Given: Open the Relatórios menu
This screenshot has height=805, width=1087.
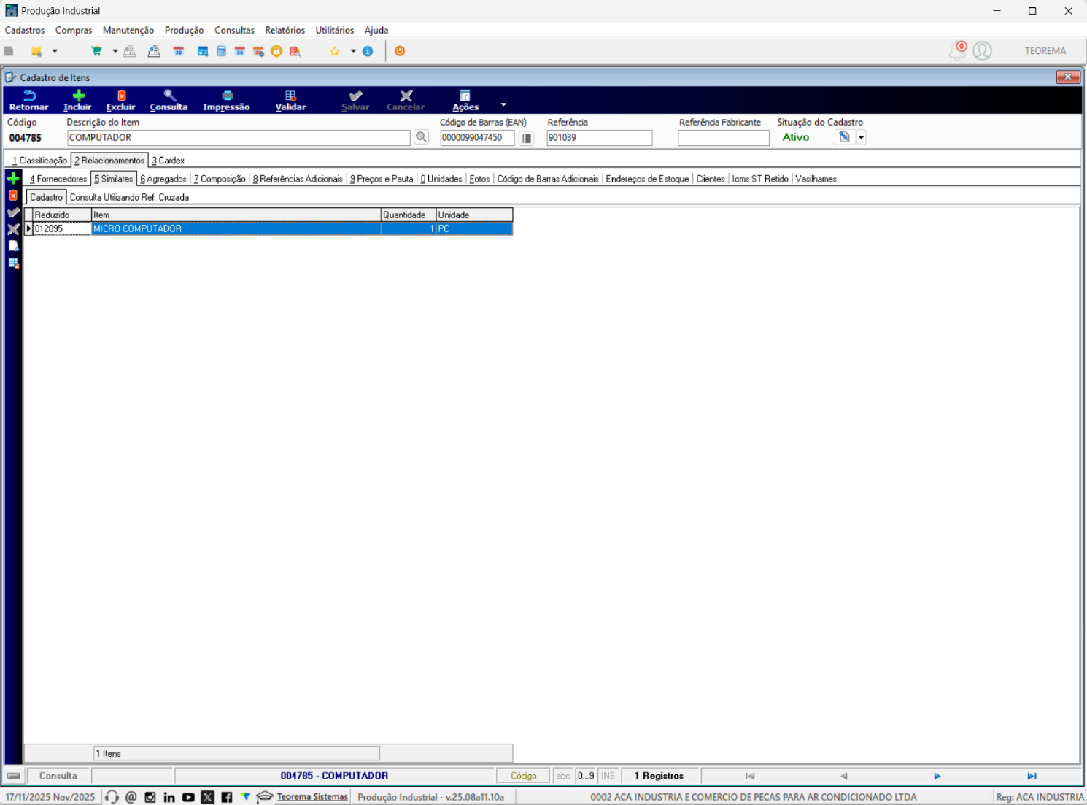Looking at the screenshot, I should [285, 30].
